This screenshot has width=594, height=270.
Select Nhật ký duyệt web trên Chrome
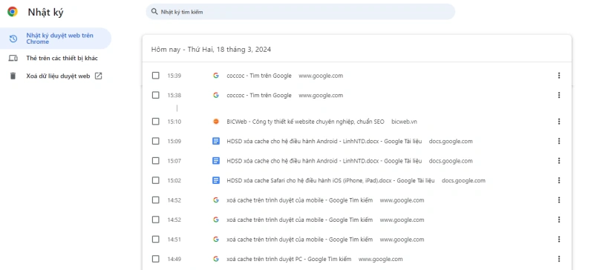pos(55,39)
